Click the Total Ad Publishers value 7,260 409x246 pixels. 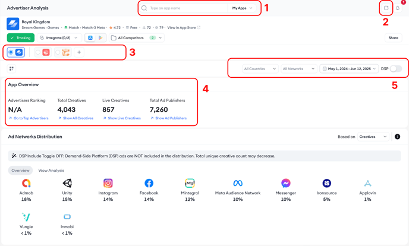159,110
